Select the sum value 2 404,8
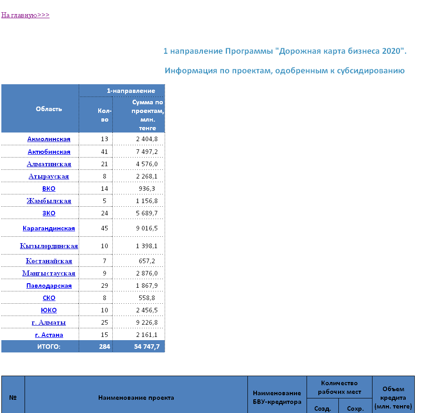The image size is (428, 413). click(x=147, y=139)
